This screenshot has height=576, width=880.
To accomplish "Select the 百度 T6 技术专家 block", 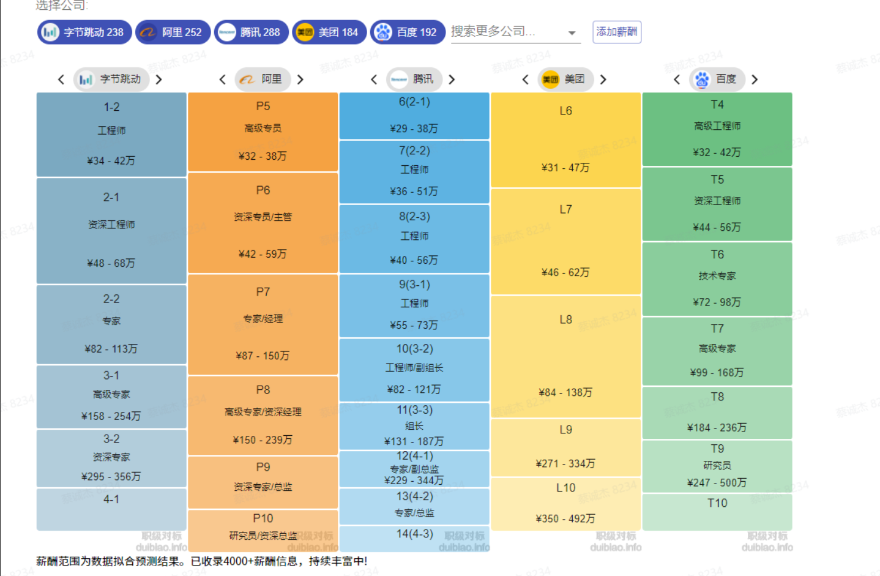I will 717,279.
